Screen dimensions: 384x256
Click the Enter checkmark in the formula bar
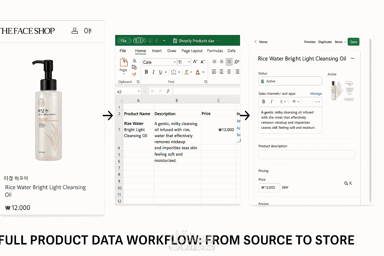tap(160, 91)
